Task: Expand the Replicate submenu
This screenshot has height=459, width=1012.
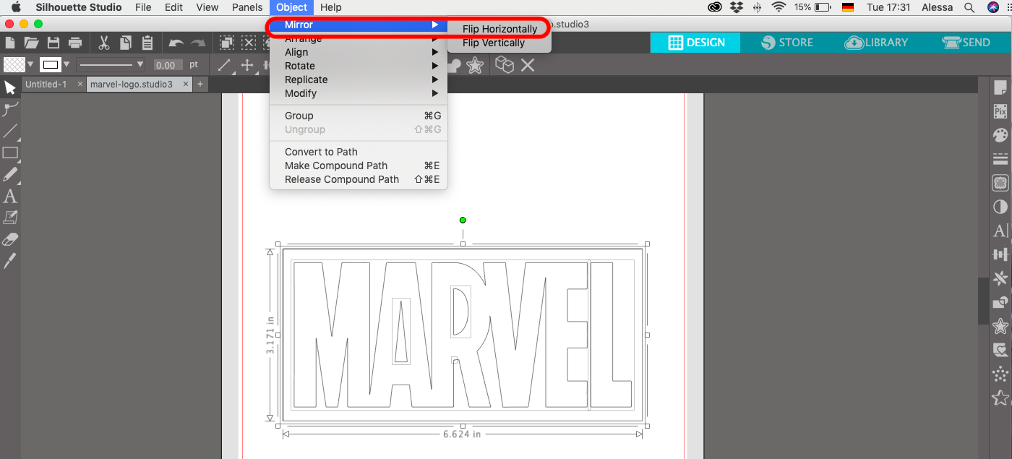Action: 359,80
